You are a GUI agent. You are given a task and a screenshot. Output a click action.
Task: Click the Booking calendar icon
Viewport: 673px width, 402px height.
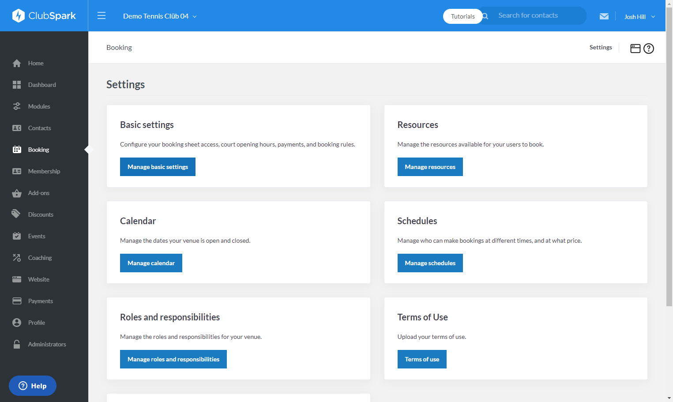tap(17, 150)
